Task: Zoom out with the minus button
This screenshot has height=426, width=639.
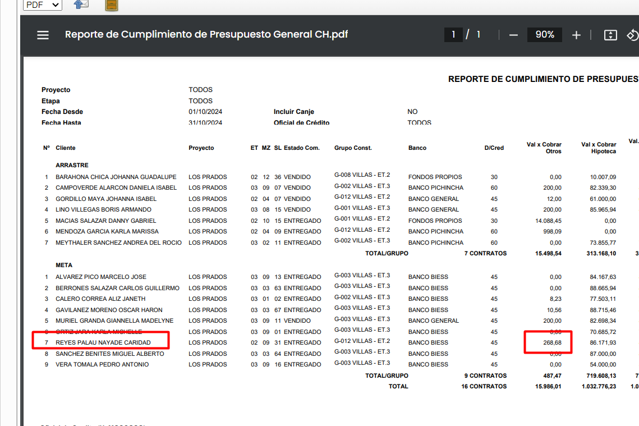Action: [513, 35]
